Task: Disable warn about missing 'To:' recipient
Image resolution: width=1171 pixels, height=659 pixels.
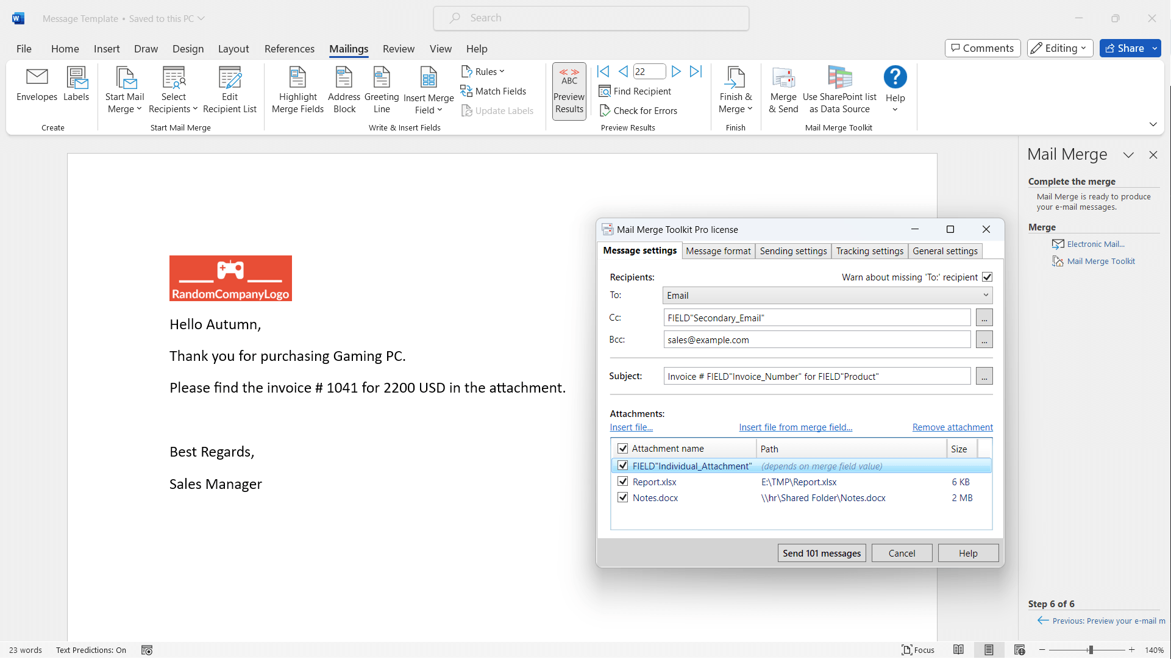Action: click(988, 277)
